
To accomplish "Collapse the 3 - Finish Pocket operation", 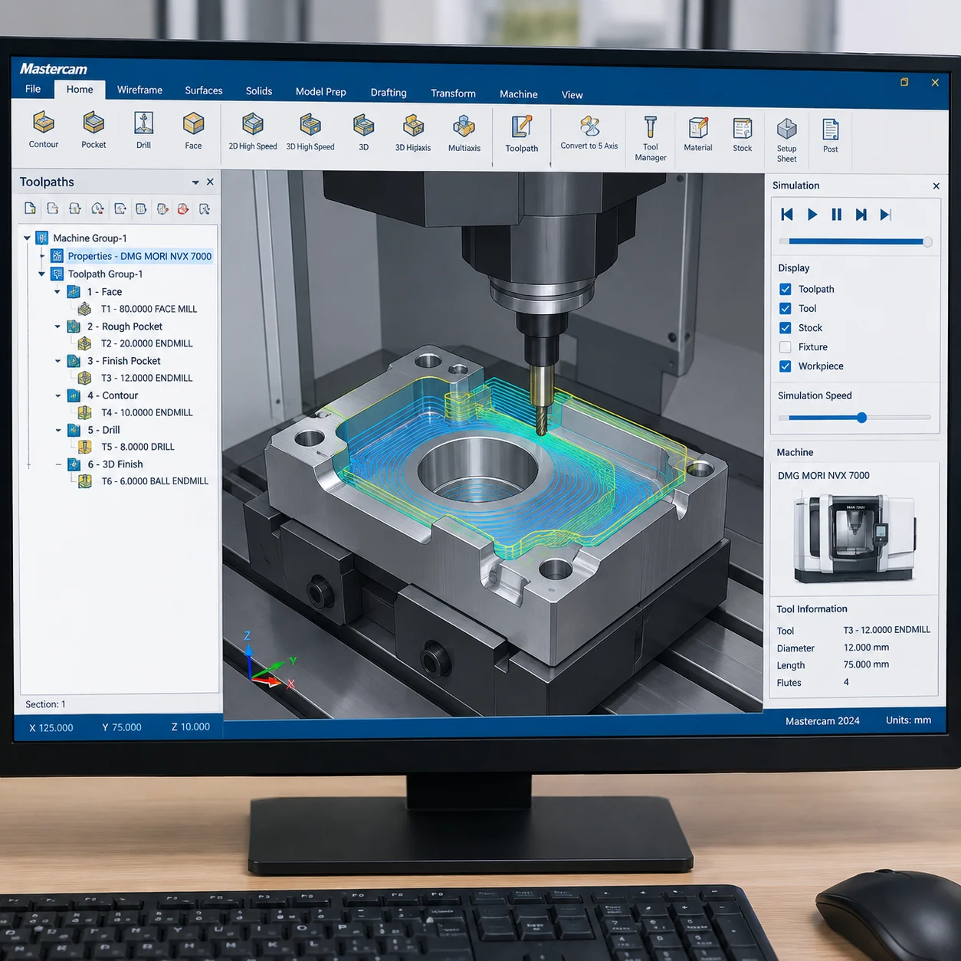I will pos(57,361).
